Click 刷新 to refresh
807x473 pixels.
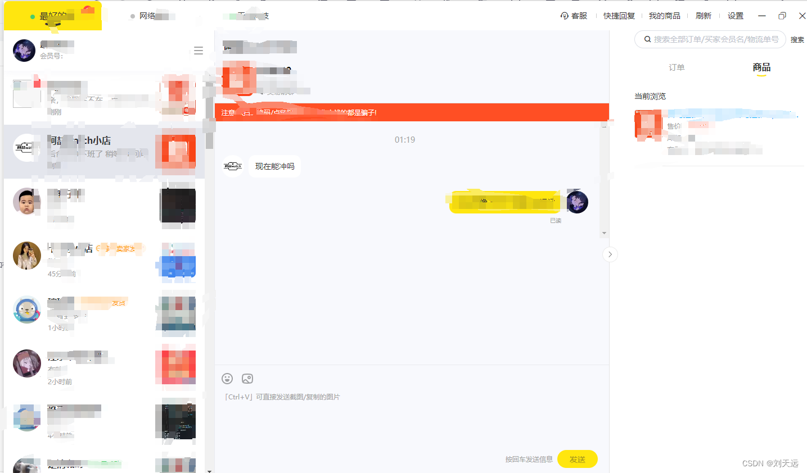(704, 16)
